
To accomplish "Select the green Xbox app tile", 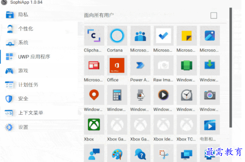I will (x=94, y=125).
